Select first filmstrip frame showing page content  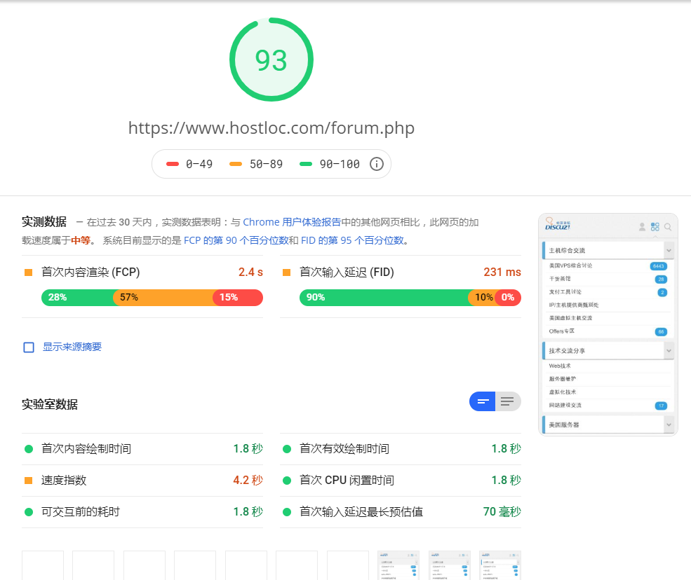pyautogui.click(x=398, y=565)
